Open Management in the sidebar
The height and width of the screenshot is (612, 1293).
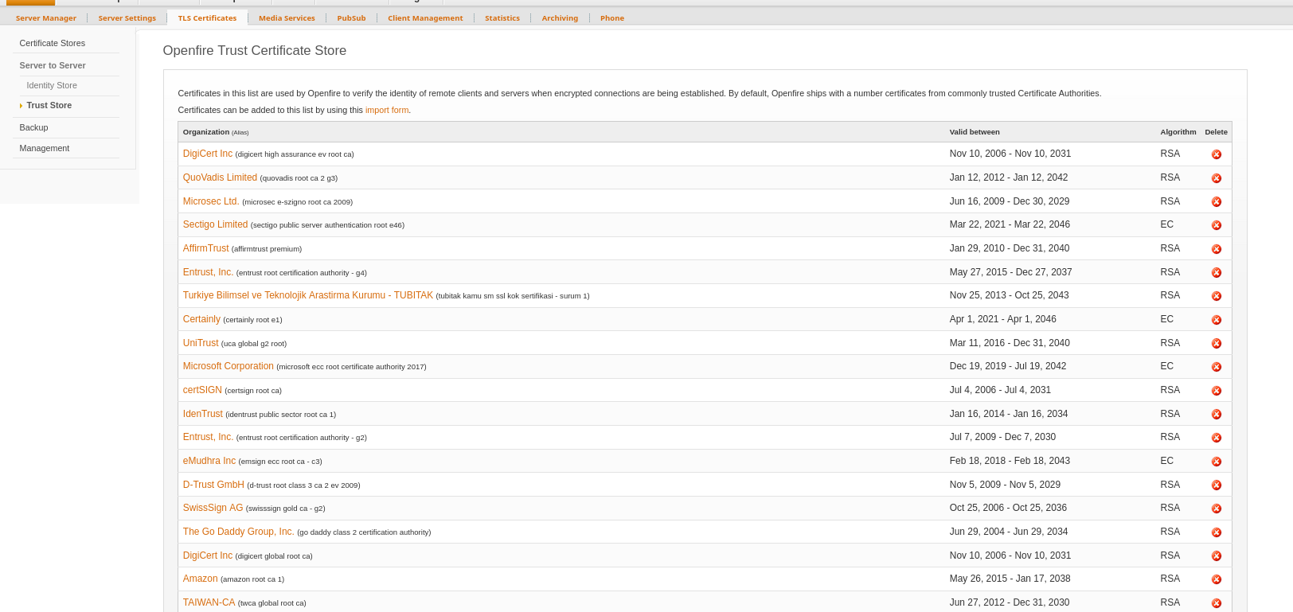(x=45, y=148)
